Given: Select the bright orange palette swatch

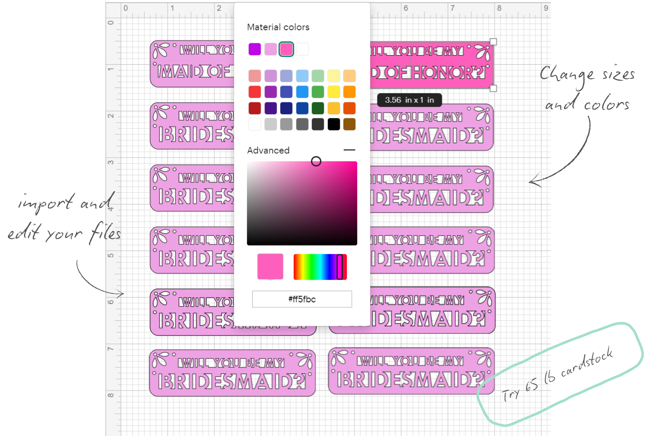Looking at the screenshot, I should tap(349, 92).
